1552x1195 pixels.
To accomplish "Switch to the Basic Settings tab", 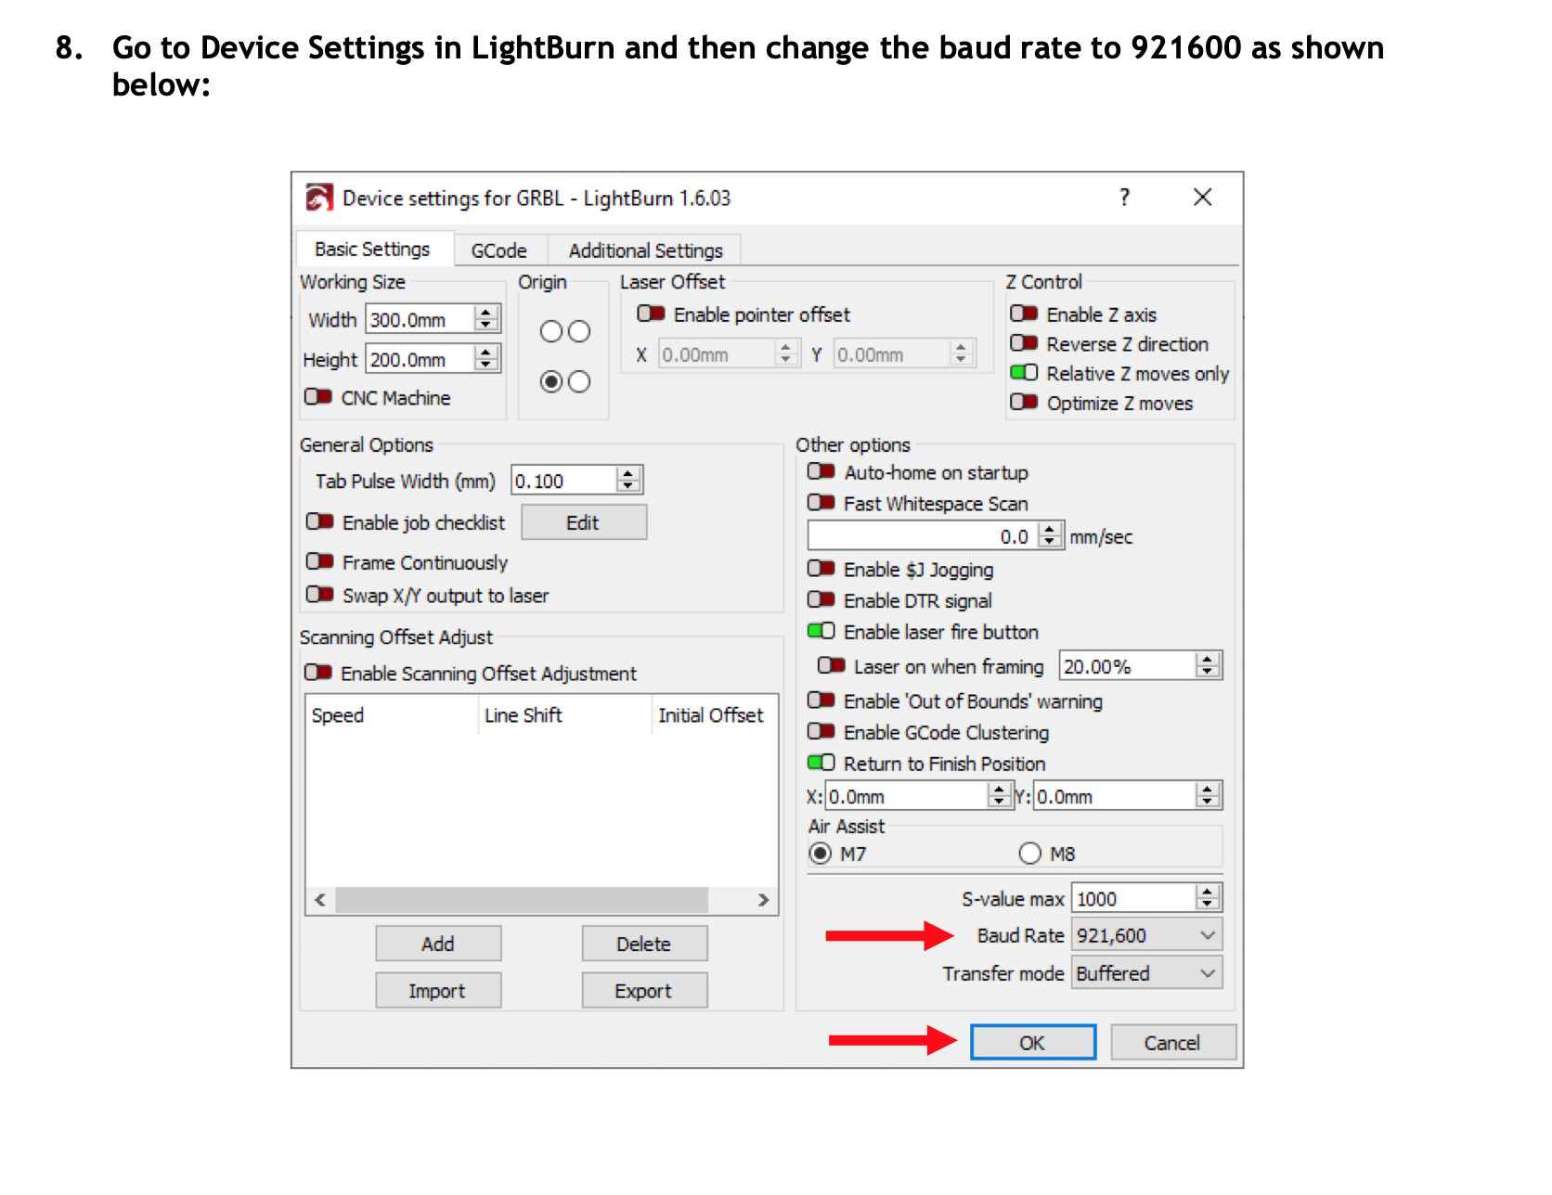I will pyautogui.click(x=373, y=250).
